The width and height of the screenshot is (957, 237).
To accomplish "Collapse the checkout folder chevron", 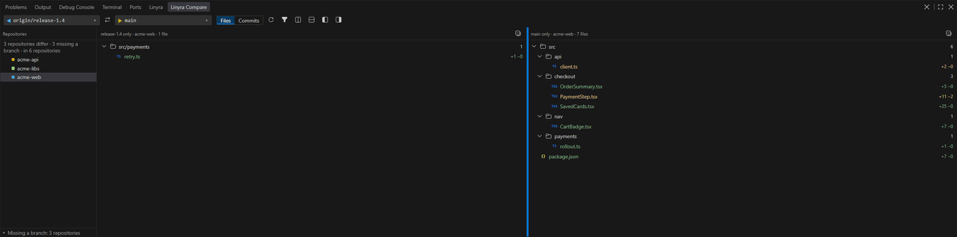I will 540,76.
